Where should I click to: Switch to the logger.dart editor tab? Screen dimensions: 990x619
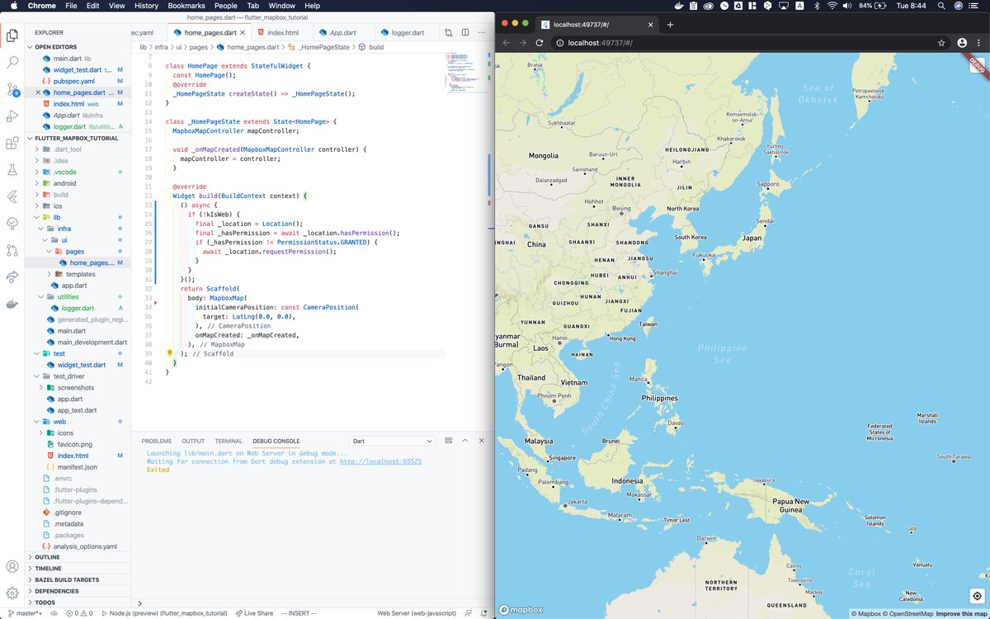click(x=407, y=32)
